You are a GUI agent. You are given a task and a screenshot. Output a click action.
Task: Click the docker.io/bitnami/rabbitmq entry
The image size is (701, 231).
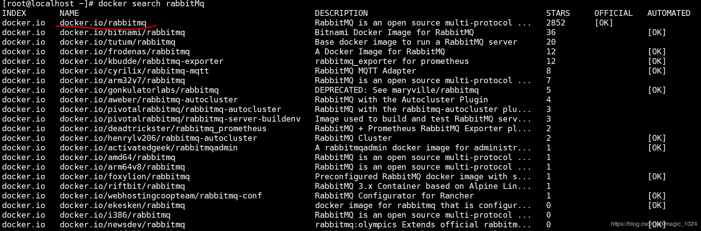click(x=122, y=33)
